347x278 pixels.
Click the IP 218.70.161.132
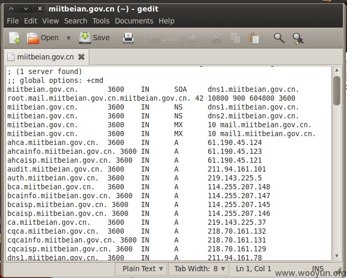(x=237, y=231)
